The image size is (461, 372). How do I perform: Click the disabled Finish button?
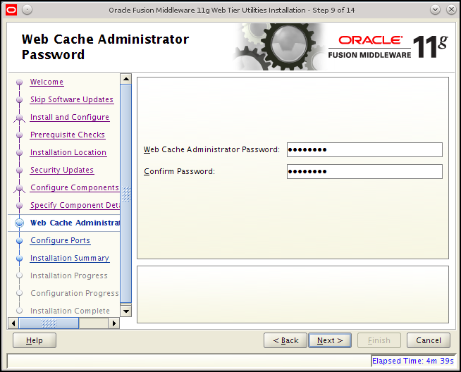tap(379, 340)
